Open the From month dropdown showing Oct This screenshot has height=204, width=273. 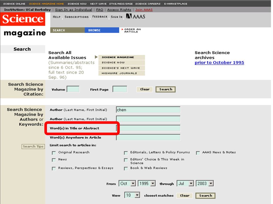(x=127, y=183)
